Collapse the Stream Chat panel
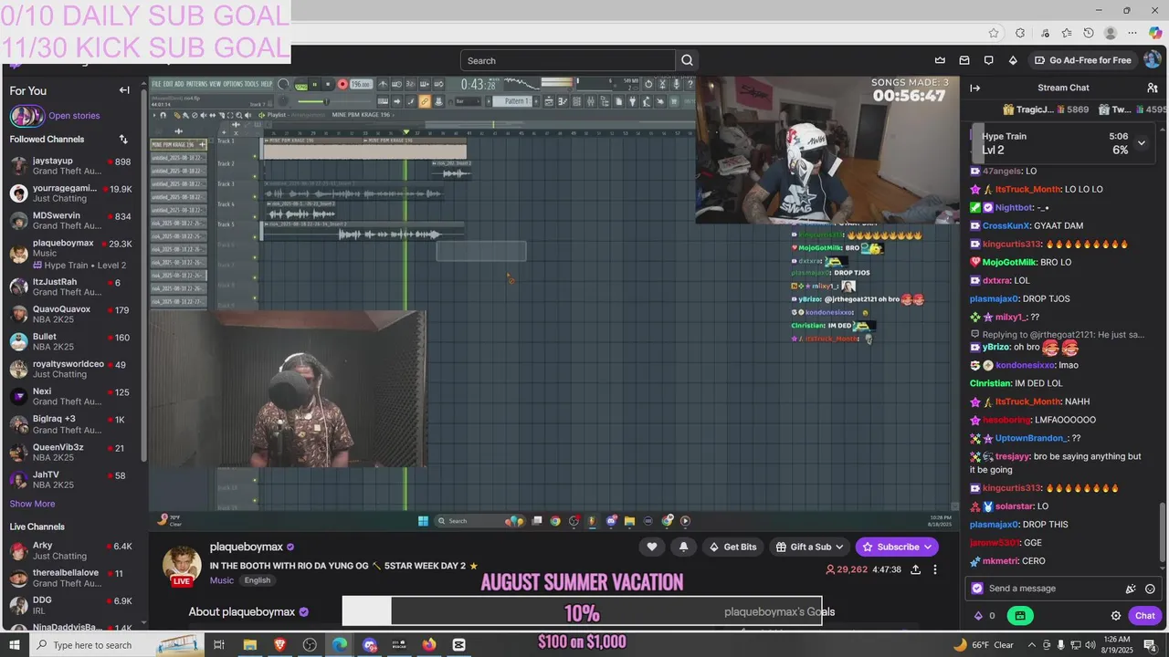 (x=974, y=88)
